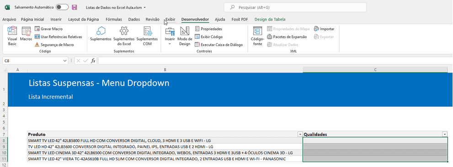453x167 pixels.
Task: Select column C header
Action: 375,70
